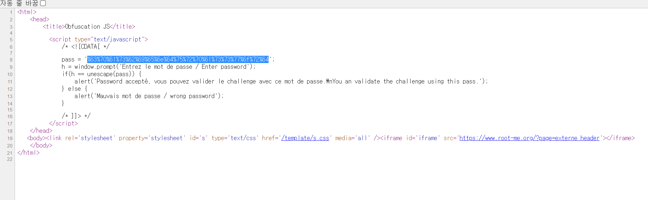Click the '/* ]]> */' comment line
This screenshot has width=648, height=200.
[76, 116]
